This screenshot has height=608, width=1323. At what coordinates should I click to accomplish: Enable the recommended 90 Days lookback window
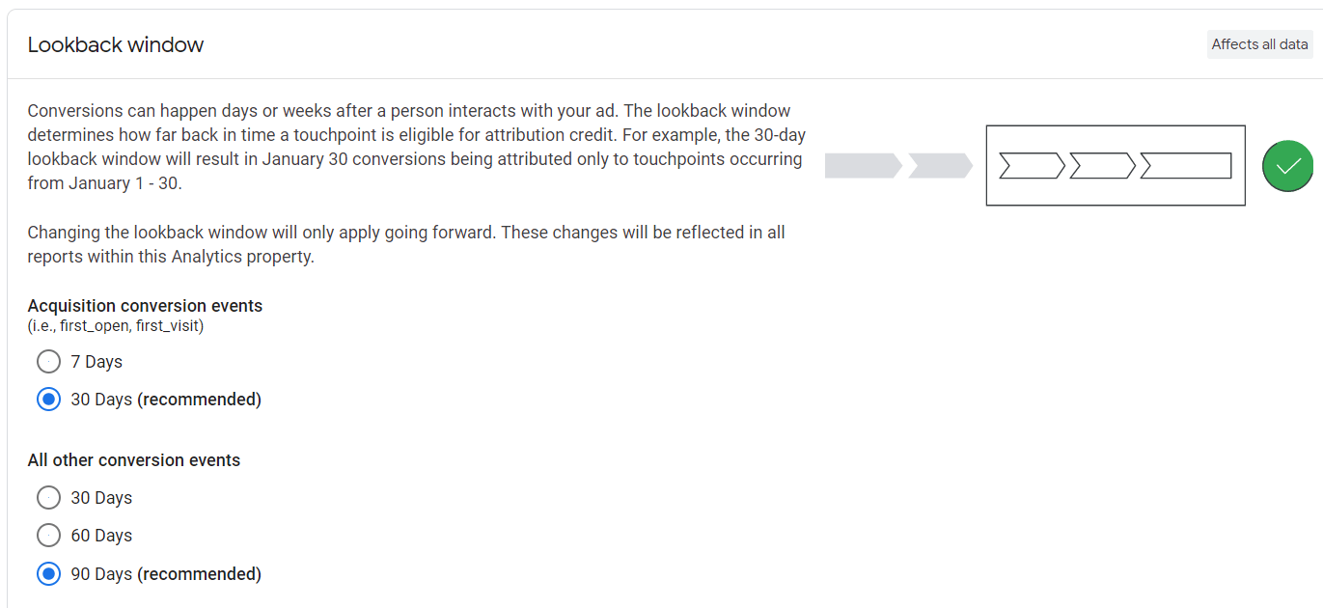(48, 573)
